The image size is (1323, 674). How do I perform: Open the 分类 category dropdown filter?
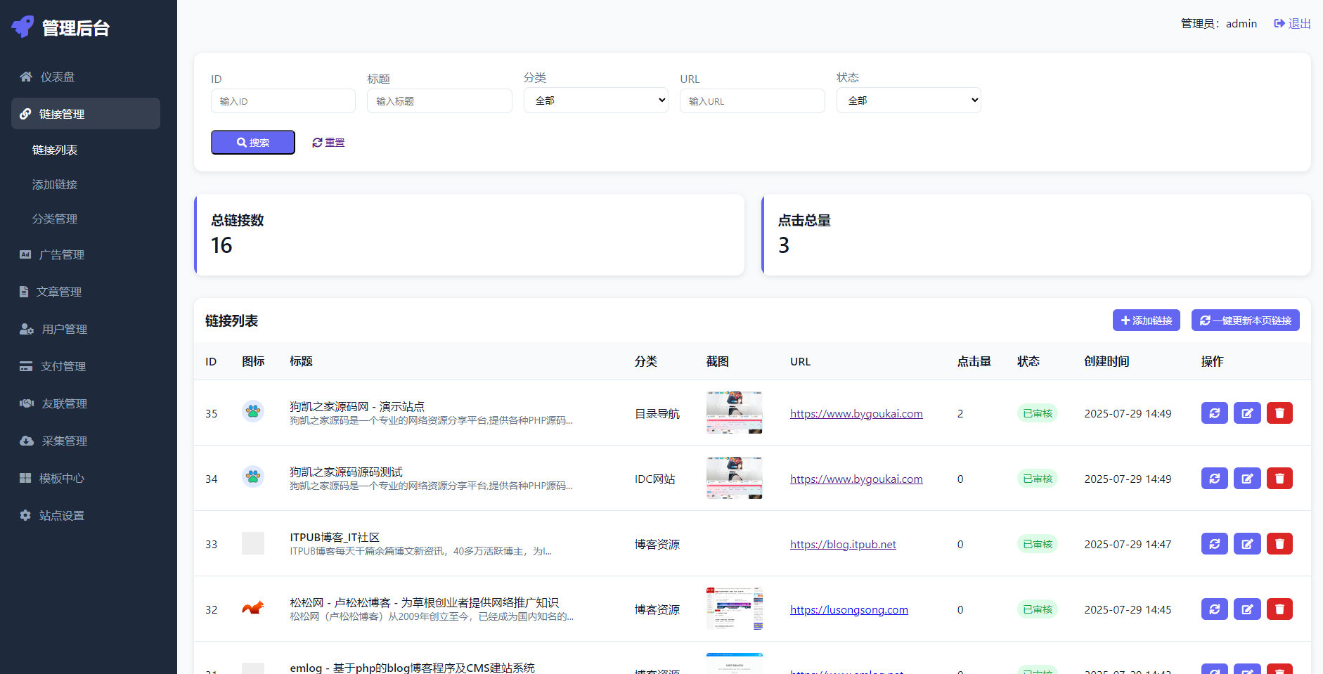[595, 101]
